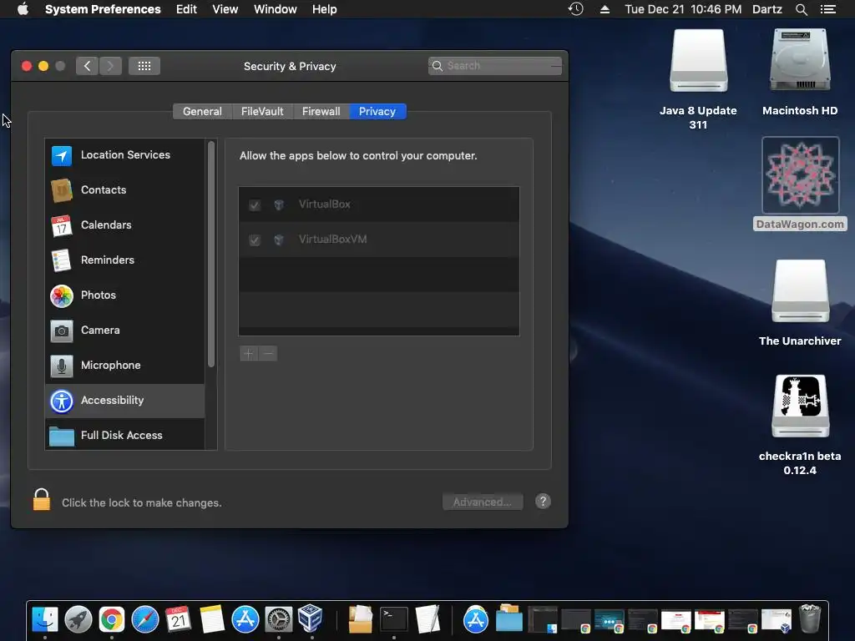Open the View menu
The height and width of the screenshot is (641, 855).
click(225, 9)
